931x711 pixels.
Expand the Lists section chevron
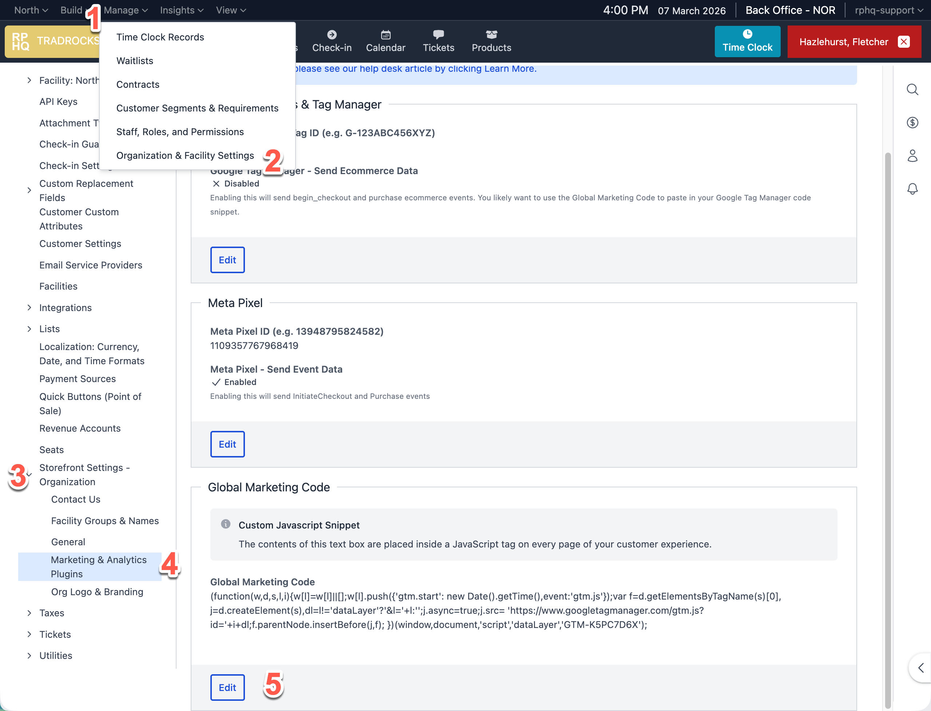(x=29, y=329)
